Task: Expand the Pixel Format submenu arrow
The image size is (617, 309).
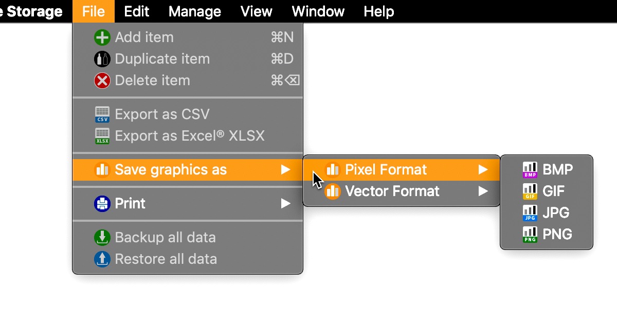Action: click(x=483, y=170)
